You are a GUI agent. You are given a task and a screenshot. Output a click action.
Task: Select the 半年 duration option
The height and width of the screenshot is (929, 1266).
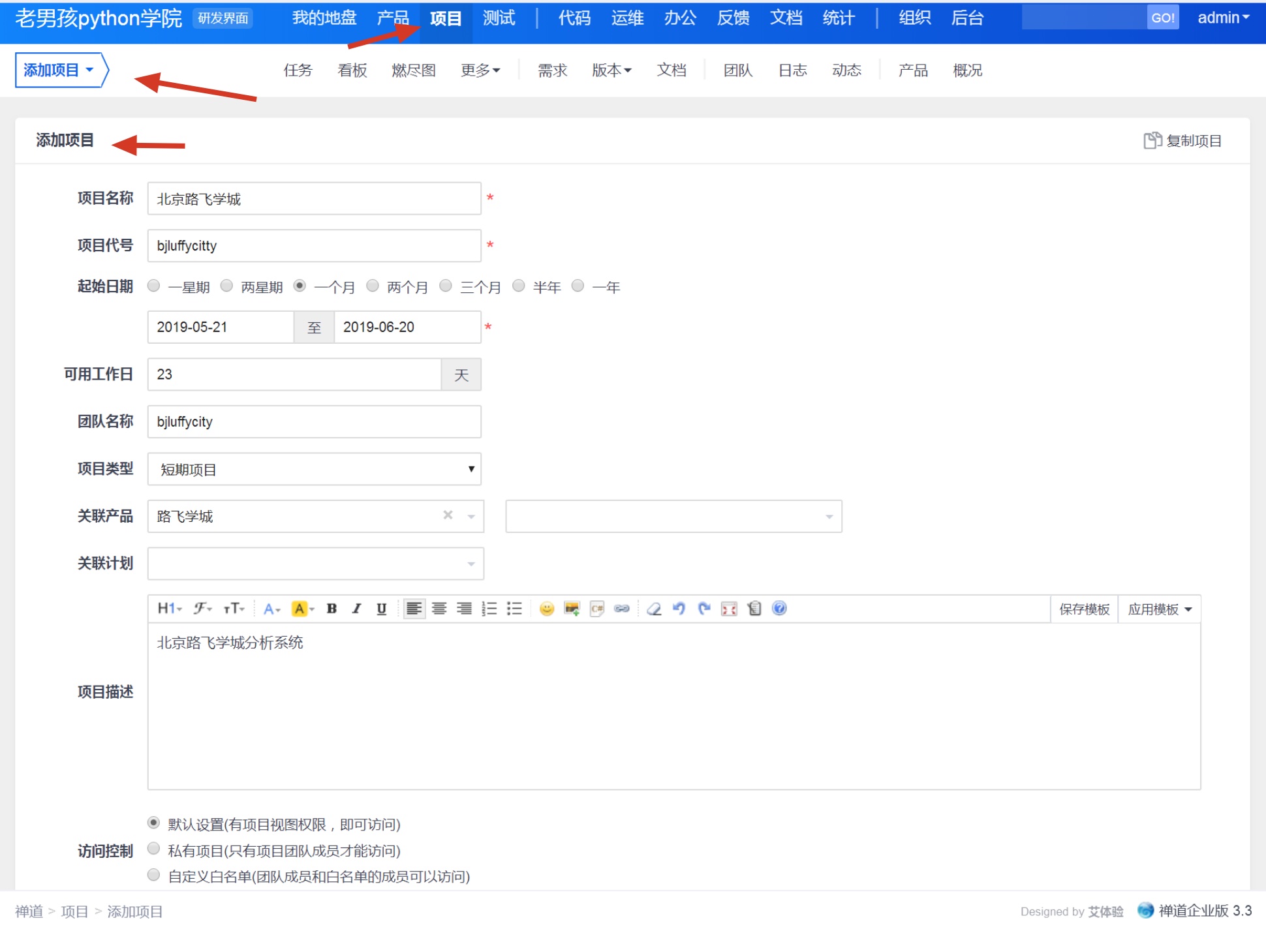pos(519,286)
